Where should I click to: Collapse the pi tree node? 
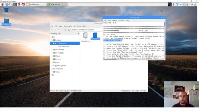click(51, 37)
